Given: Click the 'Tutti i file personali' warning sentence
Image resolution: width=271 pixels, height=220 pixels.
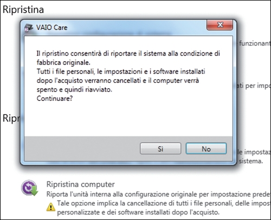Looking at the screenshot, I should coord(121,72).
